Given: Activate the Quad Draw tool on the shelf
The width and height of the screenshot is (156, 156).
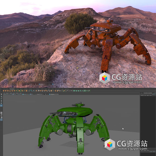Looking at the screenshot, I should tap(71, 91).
